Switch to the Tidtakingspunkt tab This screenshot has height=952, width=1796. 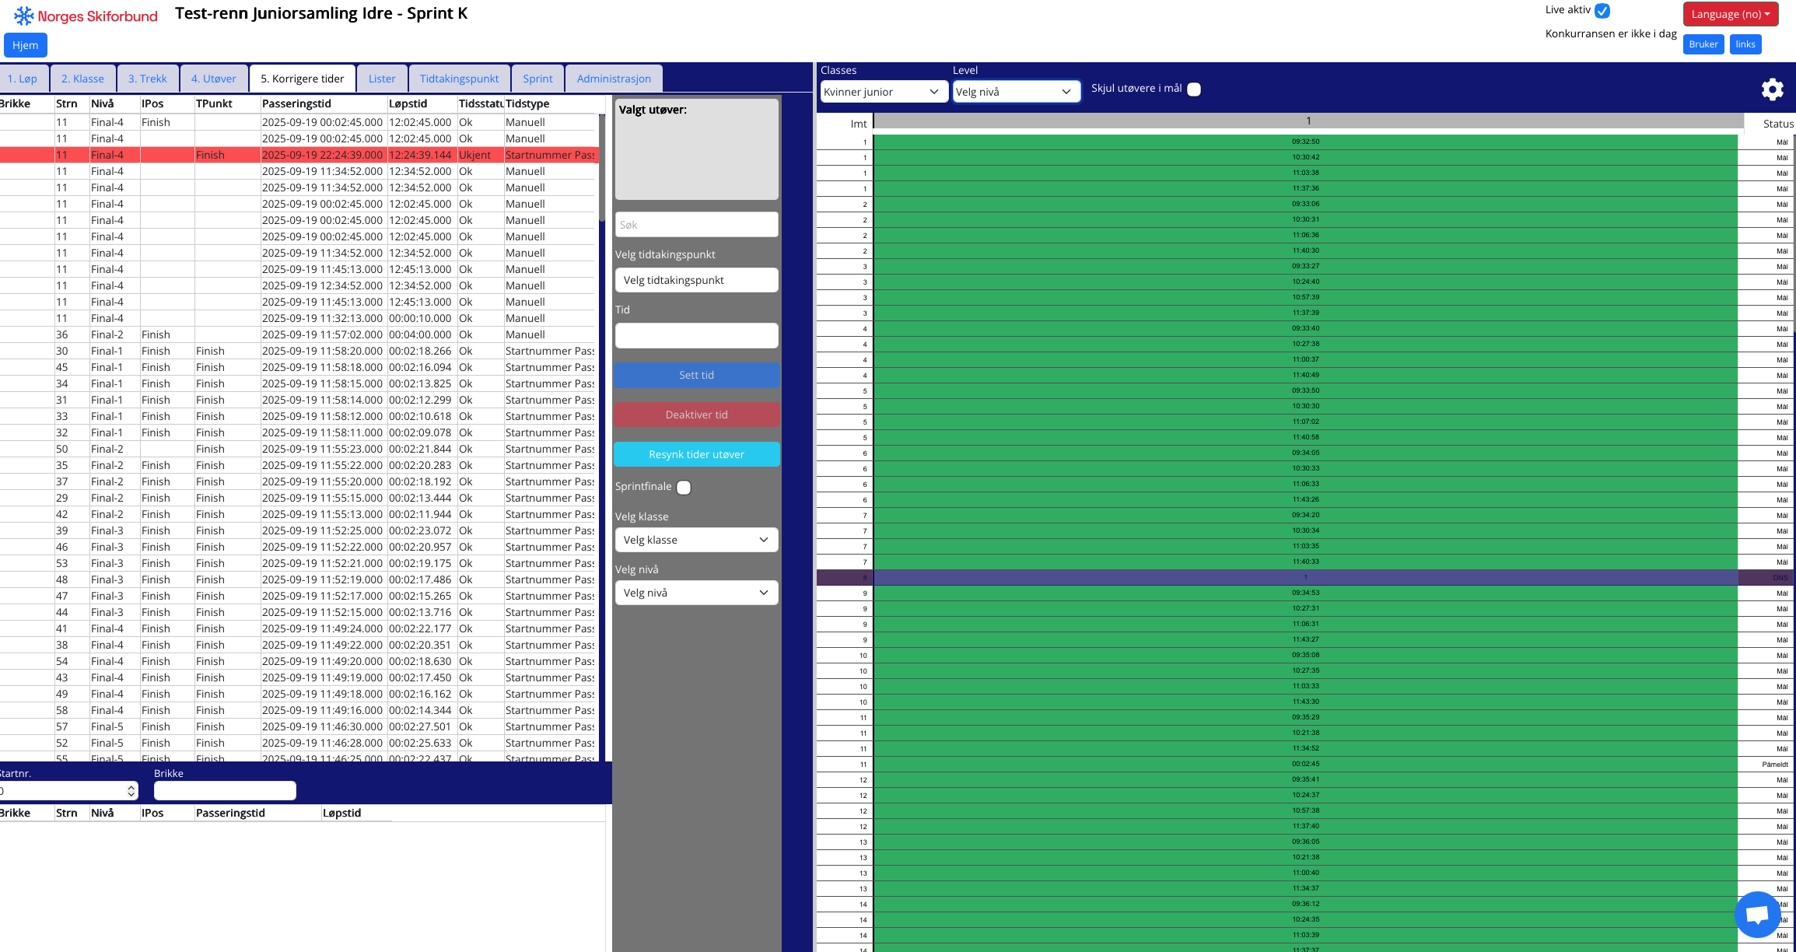pos(459,79)
